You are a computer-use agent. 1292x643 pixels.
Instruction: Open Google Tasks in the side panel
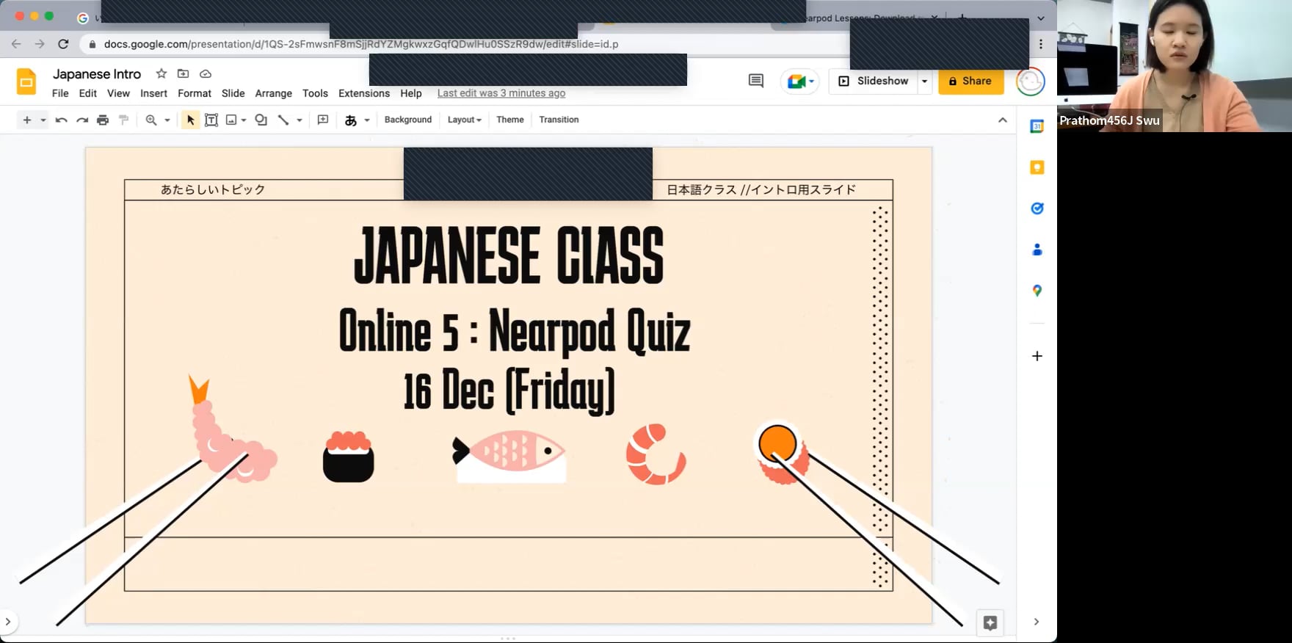tap(1037, 208)
